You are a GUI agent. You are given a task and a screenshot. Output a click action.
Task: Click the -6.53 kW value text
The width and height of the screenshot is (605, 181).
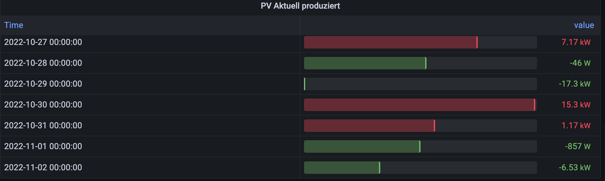pyautogui.click(x=574, y=168)
